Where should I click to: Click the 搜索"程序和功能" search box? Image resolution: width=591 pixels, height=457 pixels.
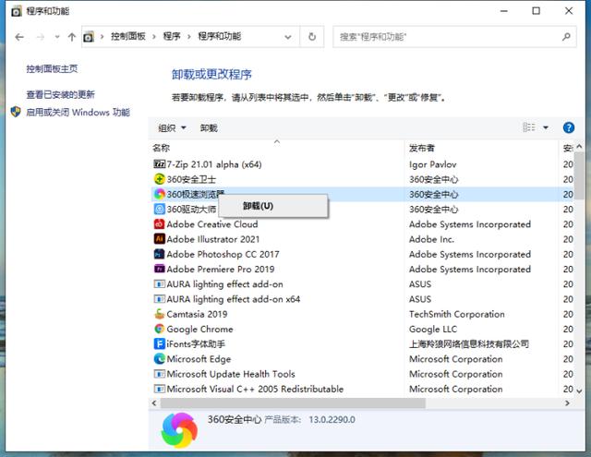pyautogui.click(x=448, y=37)
